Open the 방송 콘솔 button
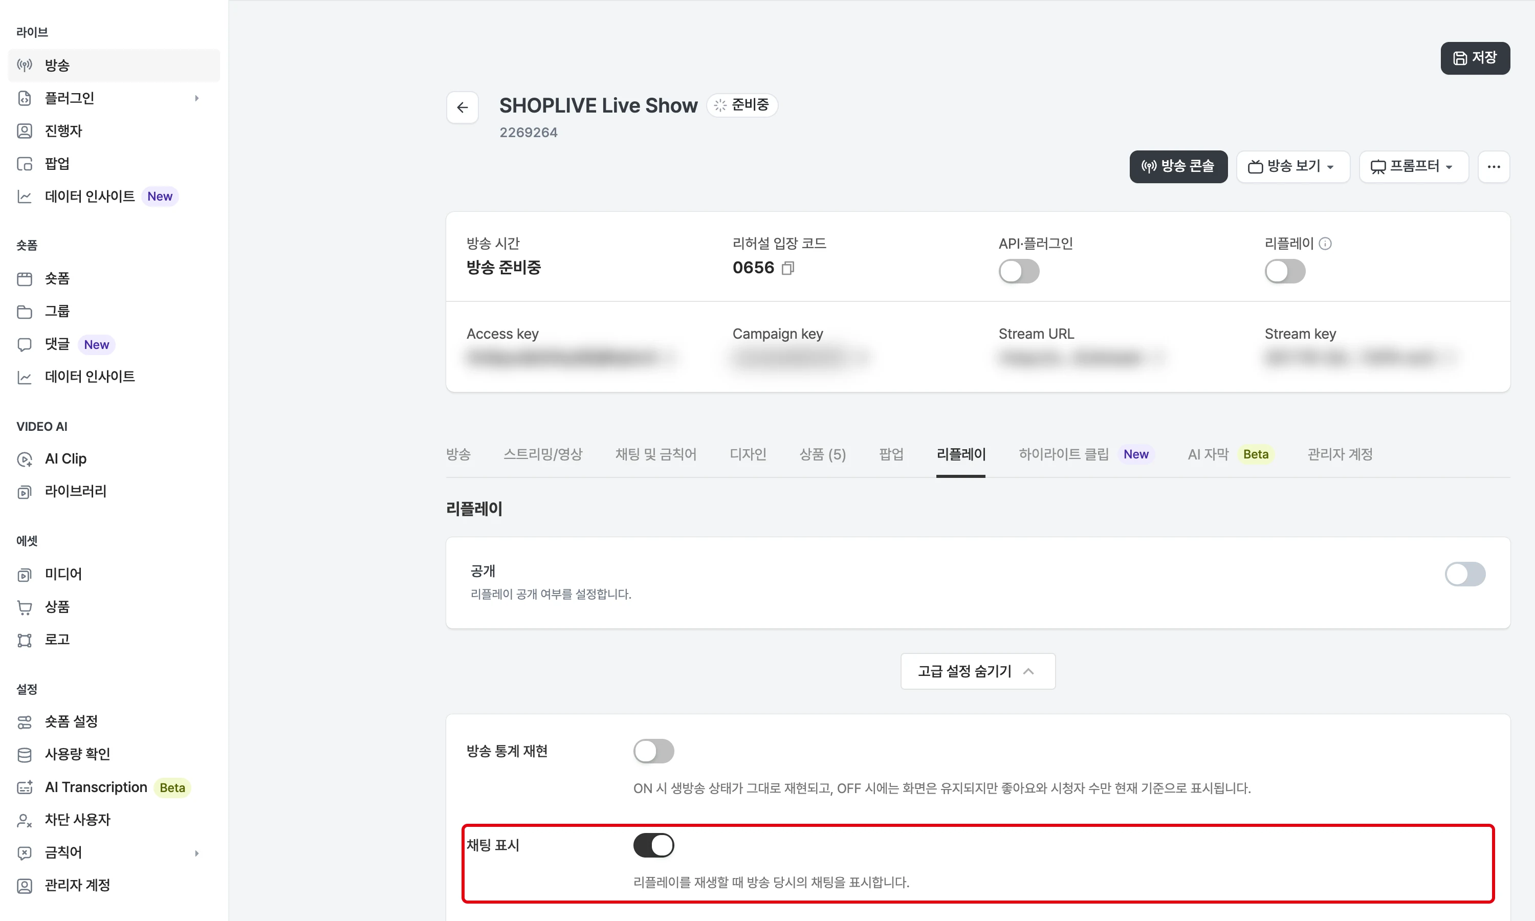The height and width of the screenshot is (921, 1535). [x=1178, y=166]
